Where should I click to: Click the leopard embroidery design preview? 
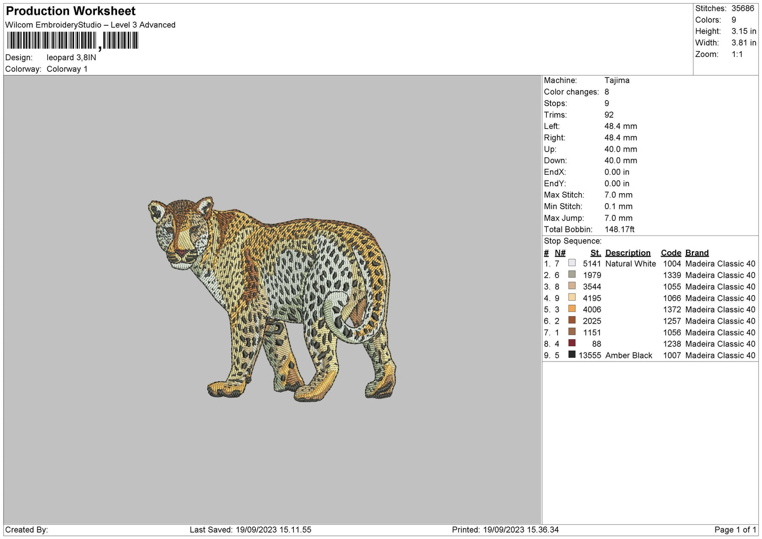(272, 299)
